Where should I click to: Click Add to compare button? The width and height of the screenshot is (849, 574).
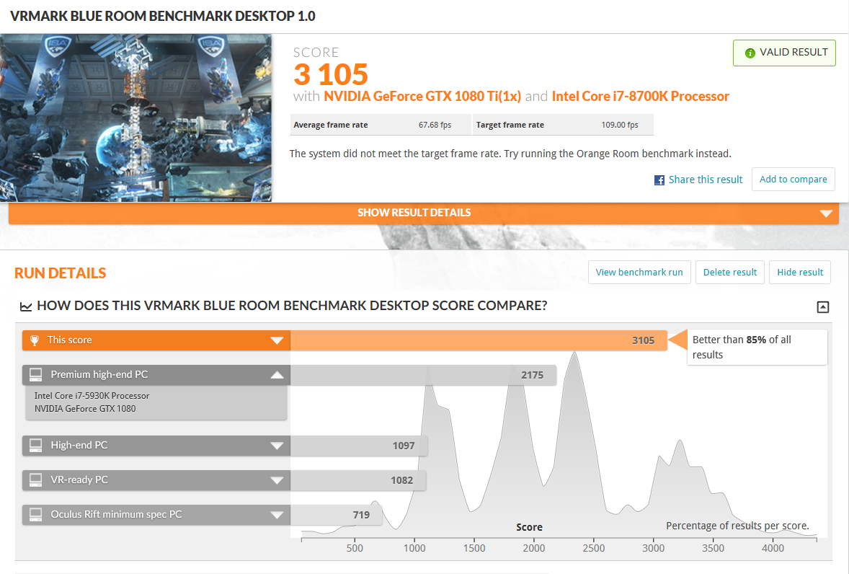click(x=794, y=180)
